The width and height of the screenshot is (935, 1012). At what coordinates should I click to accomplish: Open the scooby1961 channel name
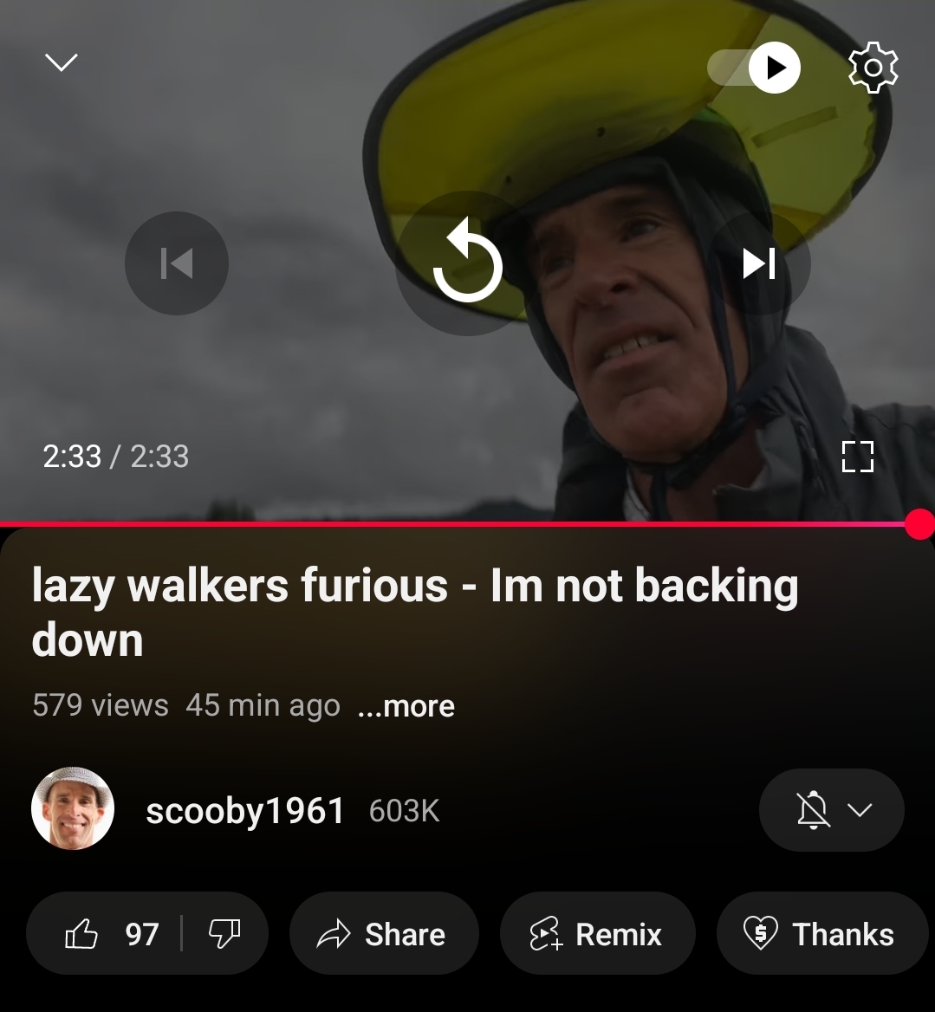(245, 811)
